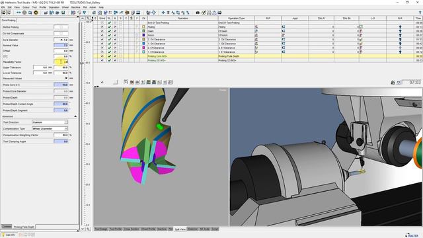The image size is (423, 238).
Task: Toggle the Do Not Compensate checkbox
Action: (61, 34)
